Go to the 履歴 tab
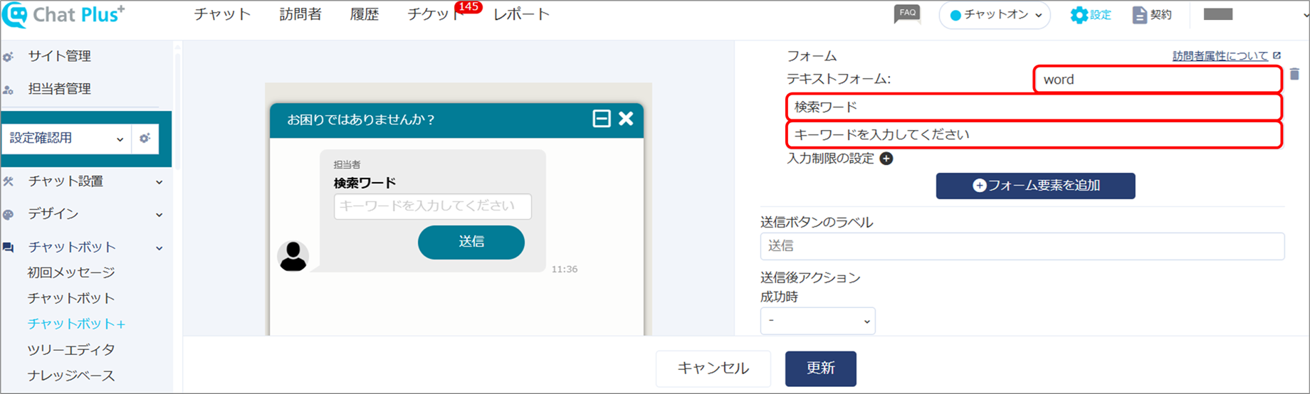 pos(365,14)
